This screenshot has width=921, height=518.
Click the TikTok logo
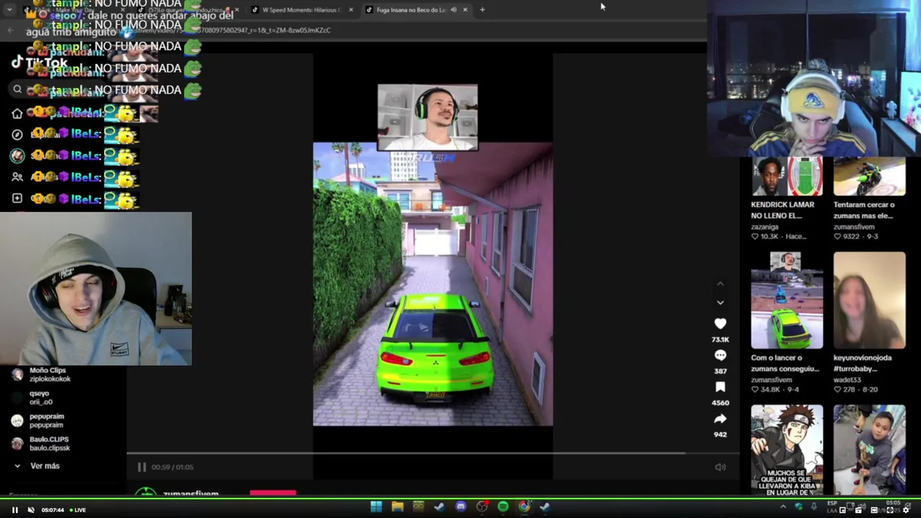coord(40,63)
